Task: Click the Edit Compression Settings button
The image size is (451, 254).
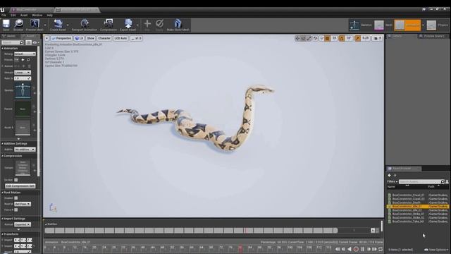Action: tap(20, 186)
